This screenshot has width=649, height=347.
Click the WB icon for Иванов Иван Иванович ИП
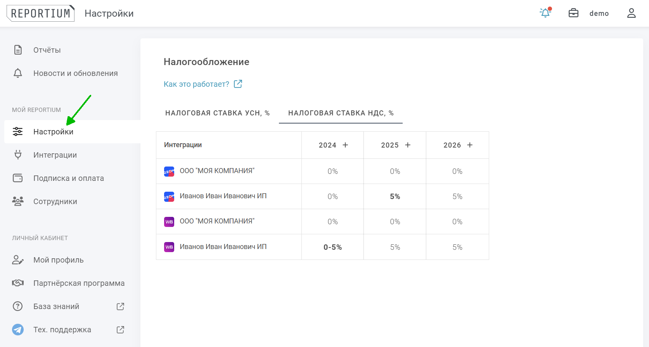169,247
